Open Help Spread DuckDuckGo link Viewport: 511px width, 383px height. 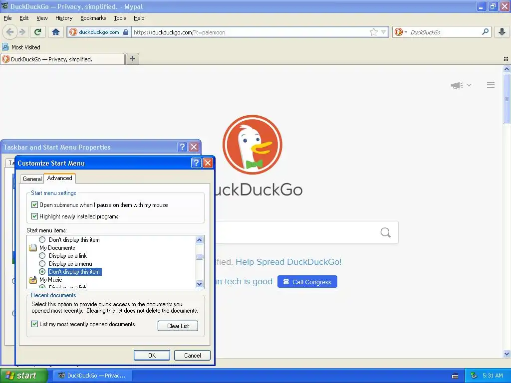pos(288,262)
